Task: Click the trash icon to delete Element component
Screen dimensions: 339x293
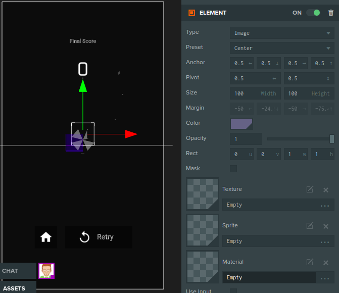Action: pyautogui.click(x=331, y=13)
